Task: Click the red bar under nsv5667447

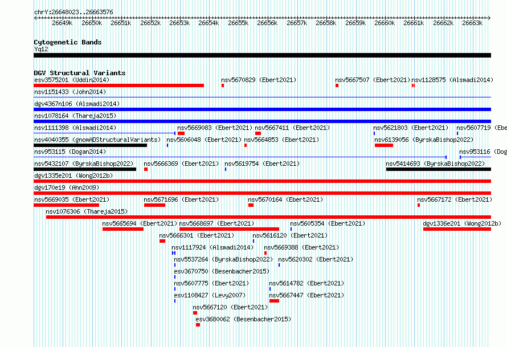Action: [274, 301]
